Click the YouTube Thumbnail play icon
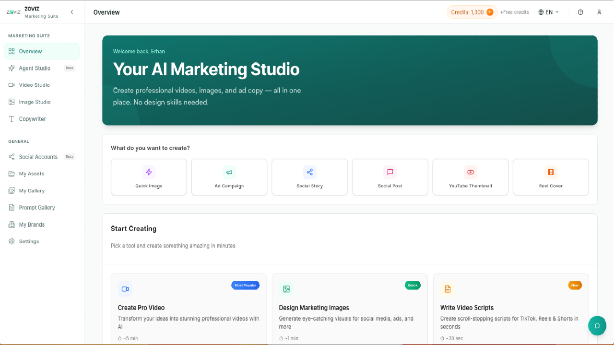Viewport: 614px width, 345px height. [471, 172]
